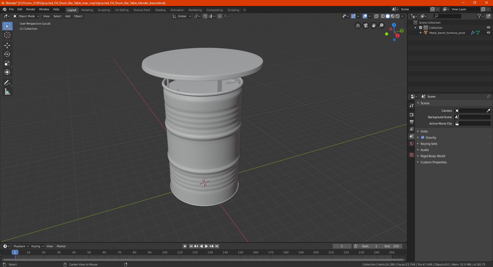
Task: Toggle Gravity checkbox
Action: [423, 138]
